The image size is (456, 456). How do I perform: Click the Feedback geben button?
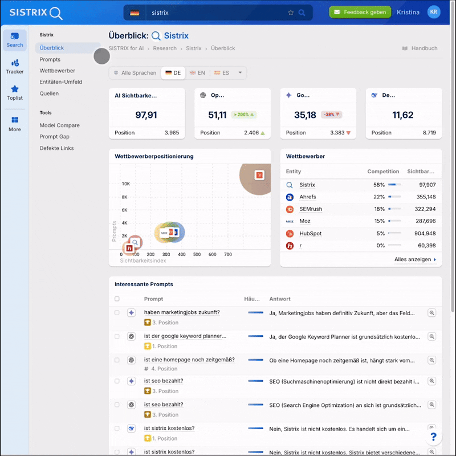(360, 12)
